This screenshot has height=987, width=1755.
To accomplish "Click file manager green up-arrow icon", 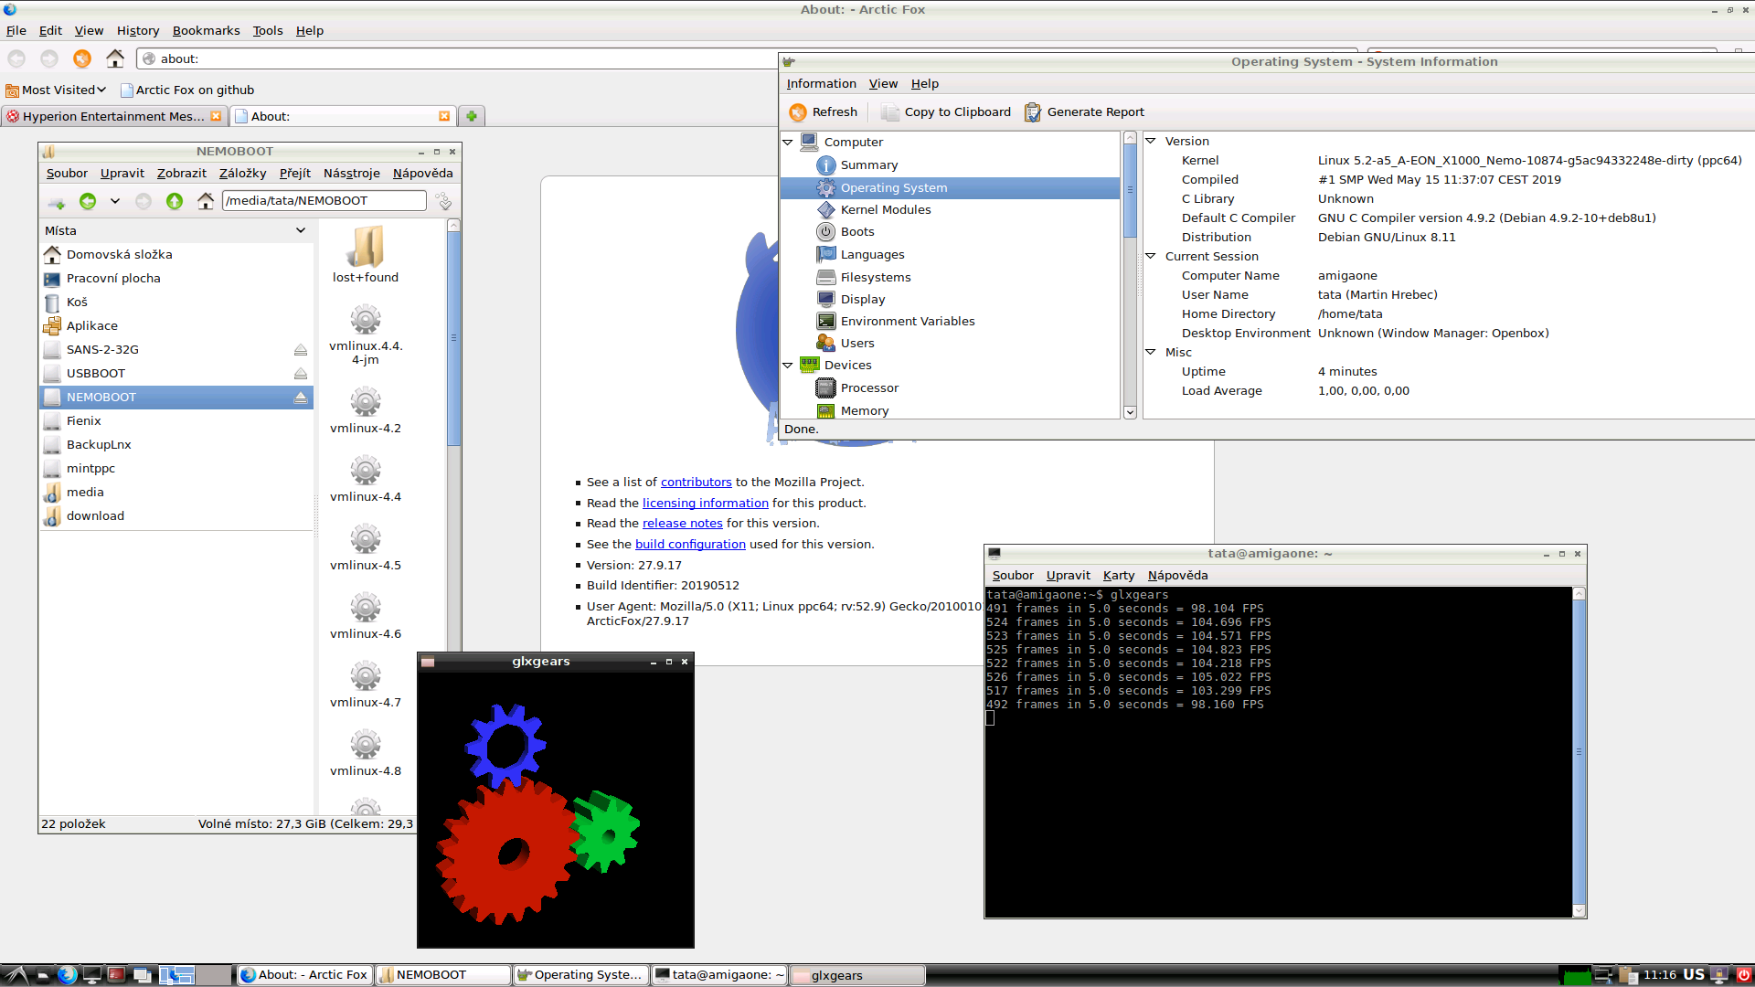I will [175, 201].
